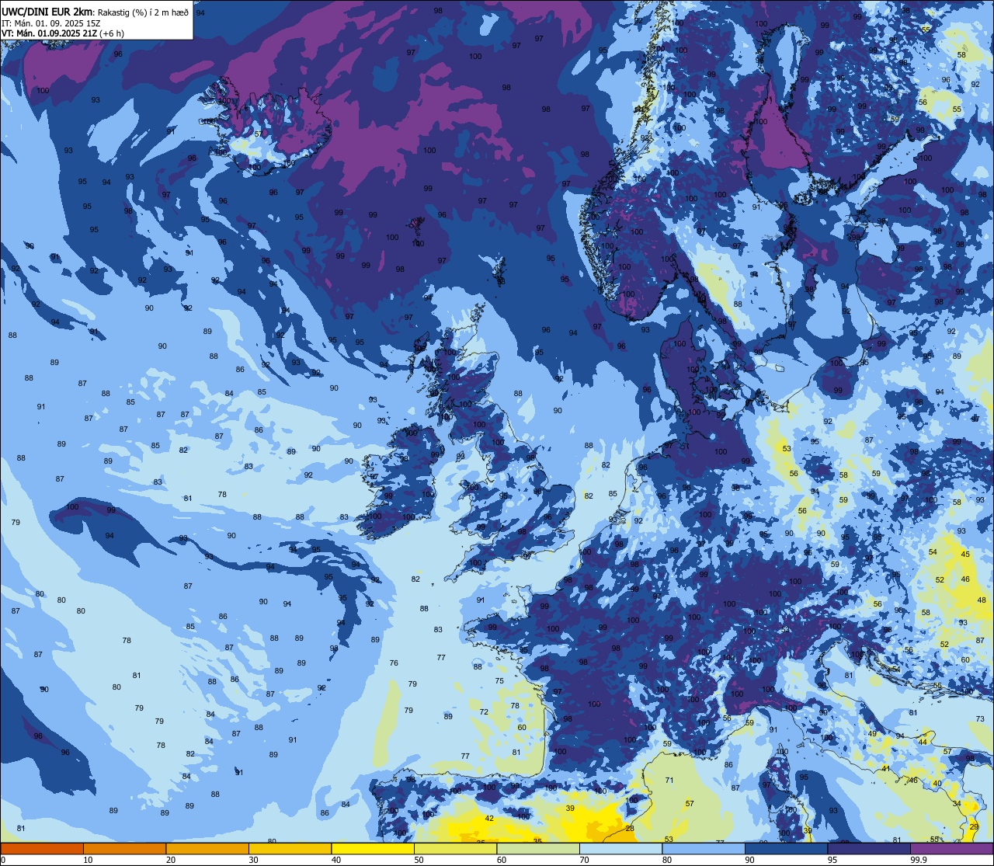Click the '48' humidity value on the map

click(982, 600)
